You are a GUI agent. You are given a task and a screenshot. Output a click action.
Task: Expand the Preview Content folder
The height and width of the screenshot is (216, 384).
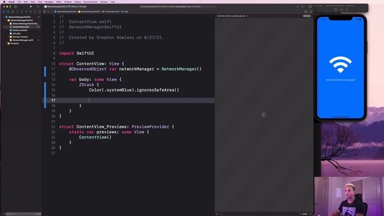[8, 37]
